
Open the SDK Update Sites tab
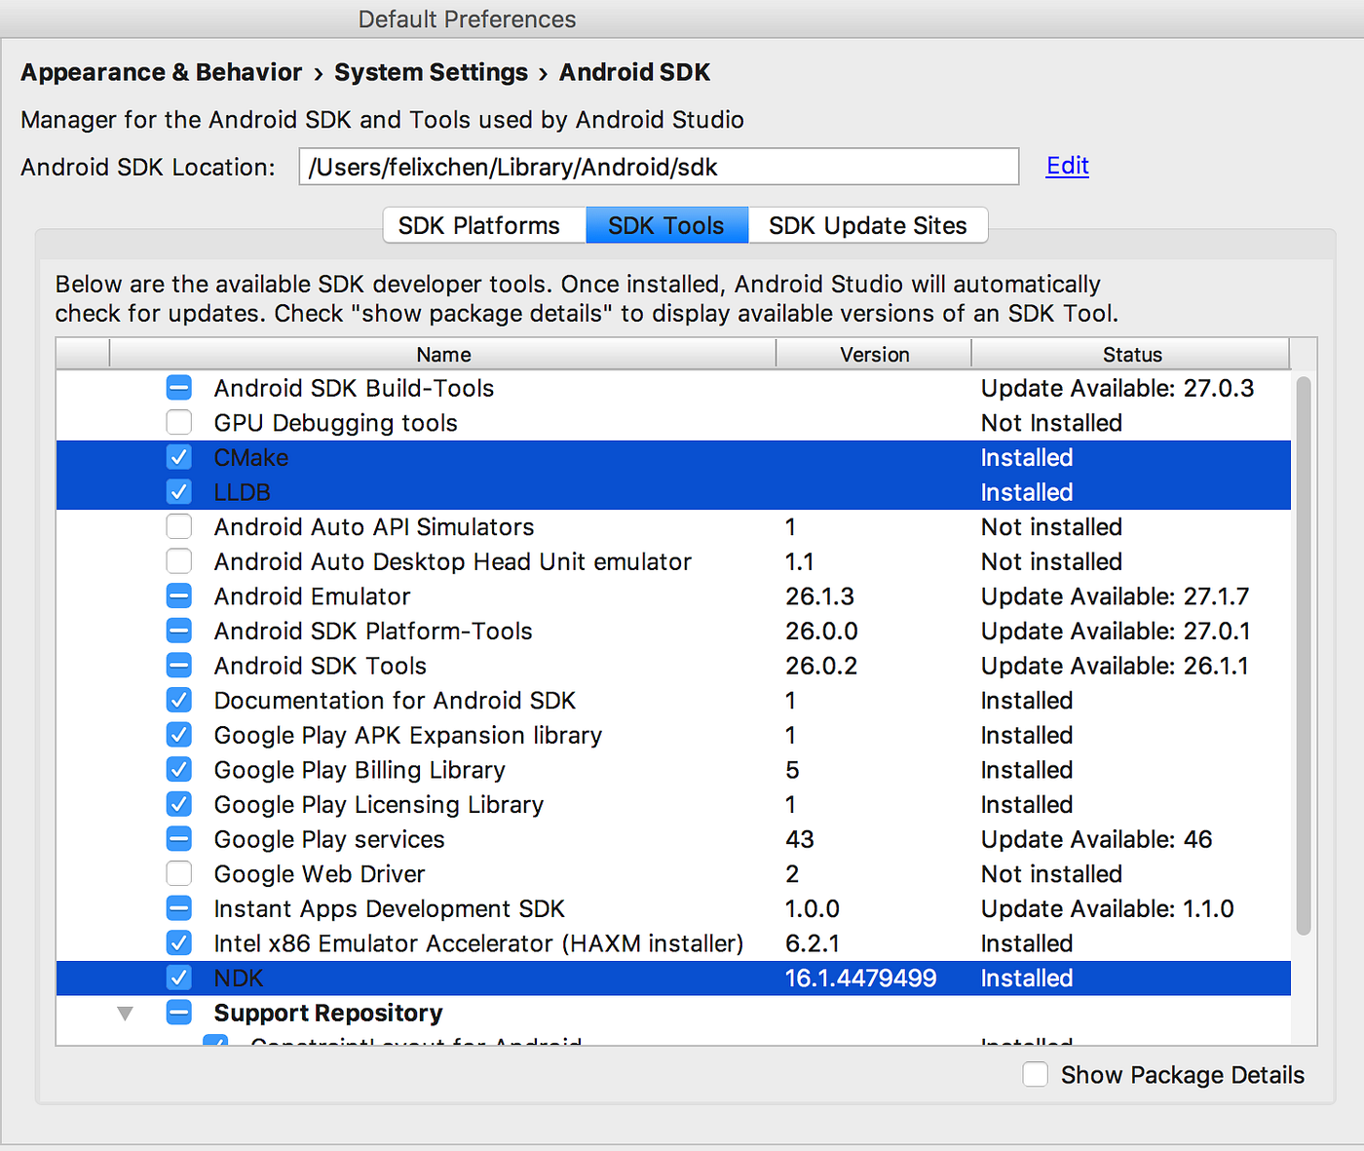pos(867,225)
